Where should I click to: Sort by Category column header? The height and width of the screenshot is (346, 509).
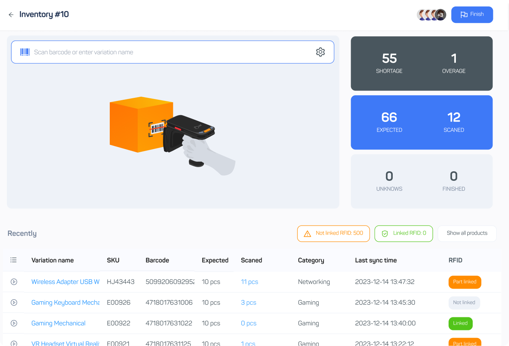pos(311,260)
